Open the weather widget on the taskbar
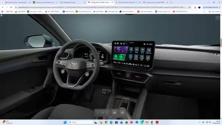 [8, 122]
